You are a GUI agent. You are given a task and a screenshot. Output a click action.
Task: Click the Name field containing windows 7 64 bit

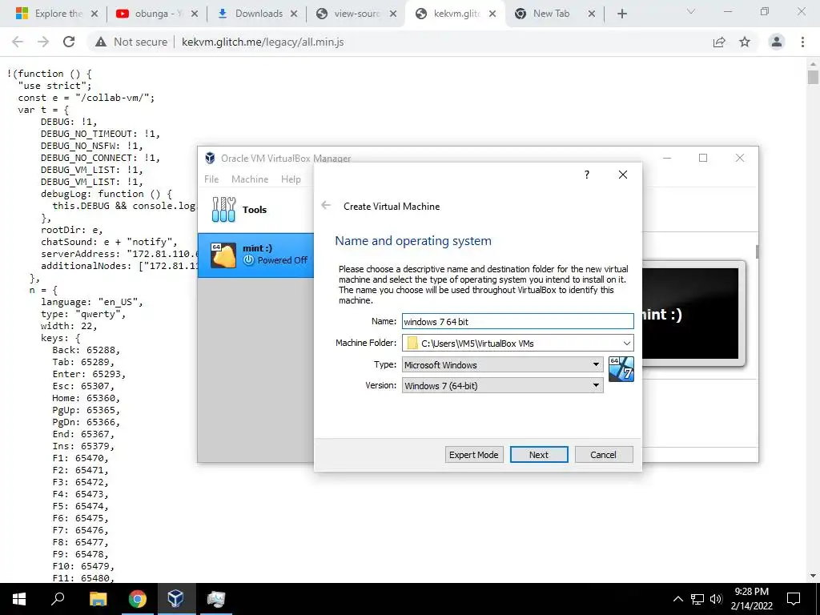(x=518, y=322)
